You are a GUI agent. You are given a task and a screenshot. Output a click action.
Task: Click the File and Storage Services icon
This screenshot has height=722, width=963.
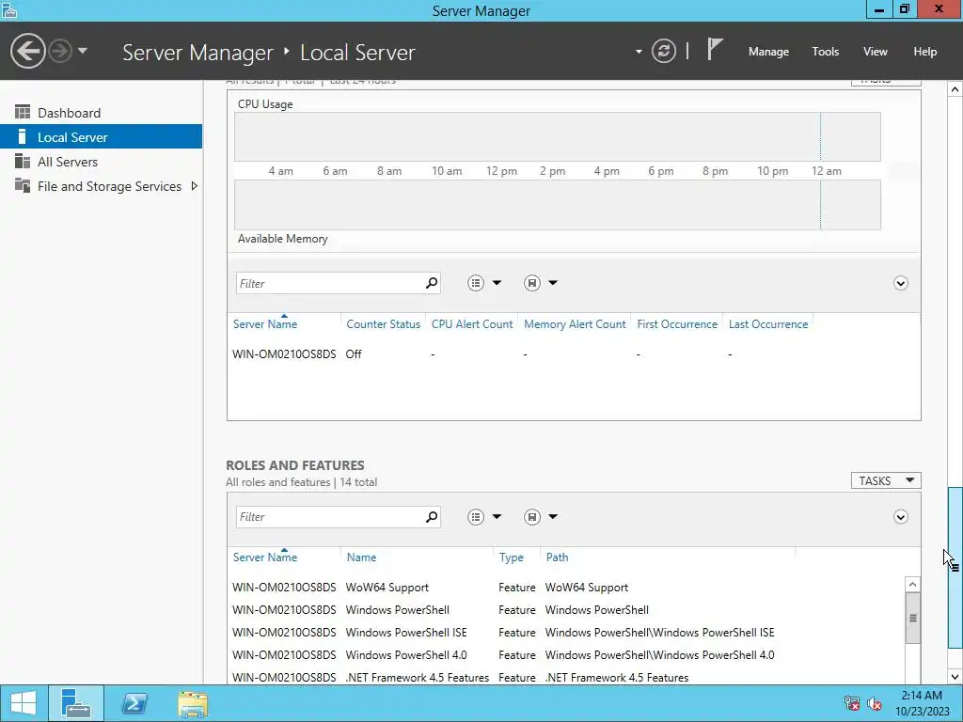click(x=23, y=185)
